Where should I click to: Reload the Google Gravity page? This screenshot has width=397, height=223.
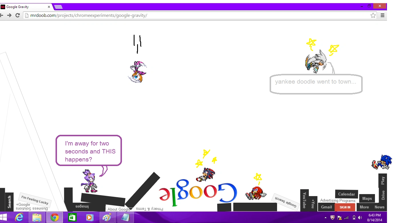(17, 15)
